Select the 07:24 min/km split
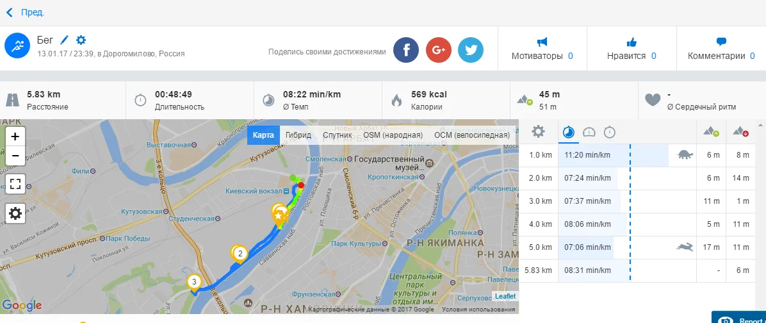 pos(588,178)
